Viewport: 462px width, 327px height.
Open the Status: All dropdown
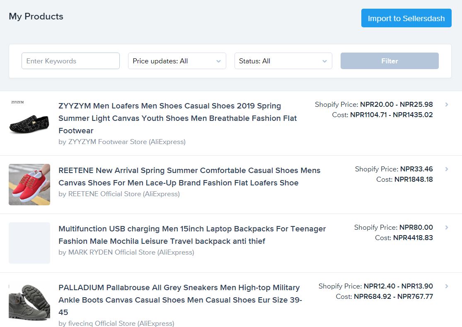click(x=283, y=61)
